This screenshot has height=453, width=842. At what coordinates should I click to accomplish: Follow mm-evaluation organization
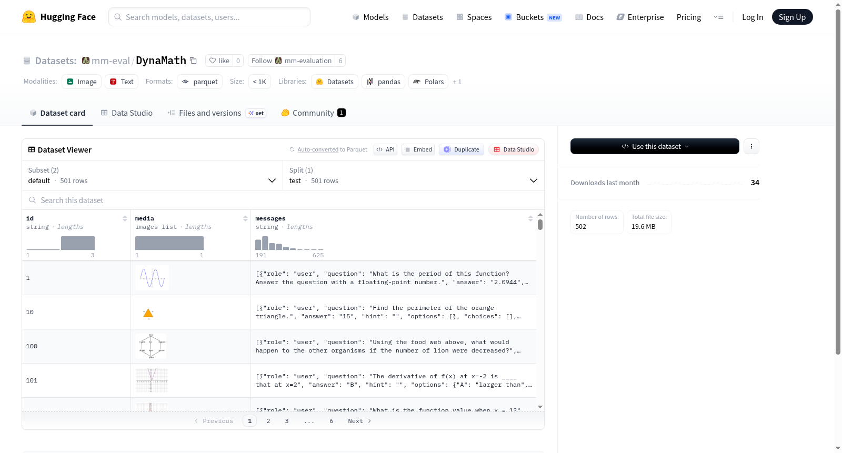click(292, 61)
